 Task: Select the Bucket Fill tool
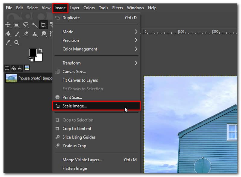pos(8,34)
